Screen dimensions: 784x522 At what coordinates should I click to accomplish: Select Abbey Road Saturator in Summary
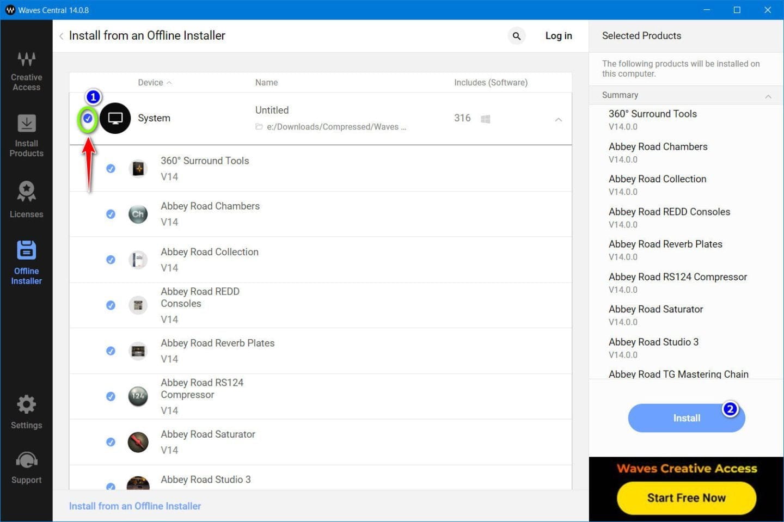[656, 309]
